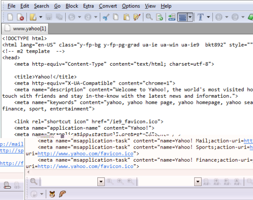The height and width of the screenshot is (200, 253).
Task: Click the green eraser icon at toolbar edge
Action: click(x=250, y=17)
